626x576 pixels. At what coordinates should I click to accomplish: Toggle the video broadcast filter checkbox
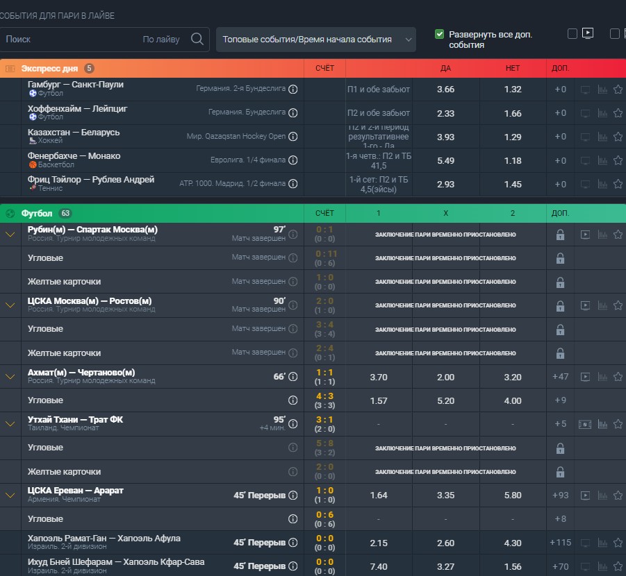pyautogui.click(x=572, y=34)
